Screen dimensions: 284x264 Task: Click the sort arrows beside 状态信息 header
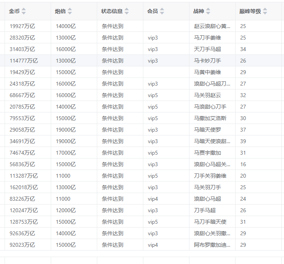pyautogui.click(x=127, y=12)
